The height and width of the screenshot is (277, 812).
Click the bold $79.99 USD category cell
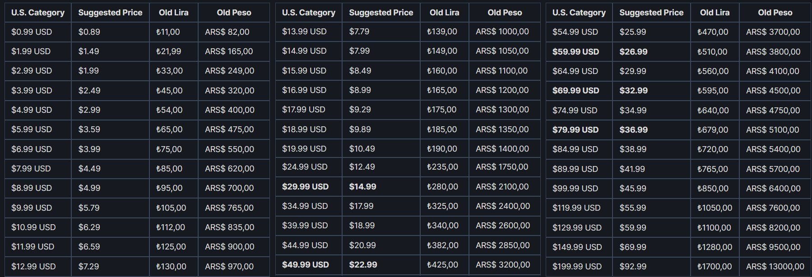coord(575,130)
